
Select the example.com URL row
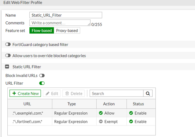point(30,113)
